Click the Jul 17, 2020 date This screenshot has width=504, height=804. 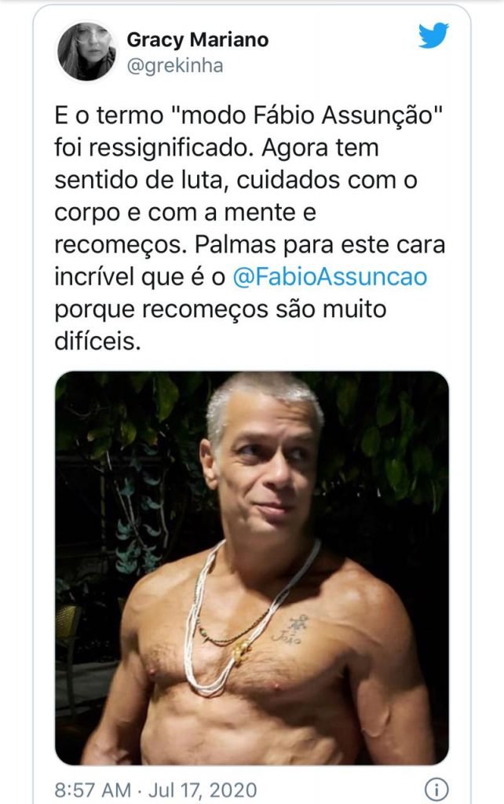(x=203, y=790)
